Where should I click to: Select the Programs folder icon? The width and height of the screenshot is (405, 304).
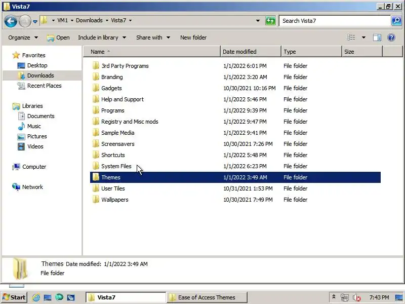coord(96,110)
